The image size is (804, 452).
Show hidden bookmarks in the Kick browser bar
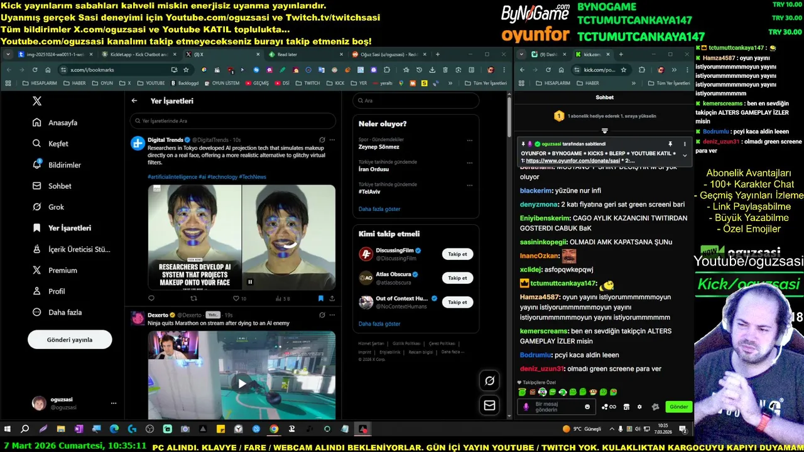[633, 83]
